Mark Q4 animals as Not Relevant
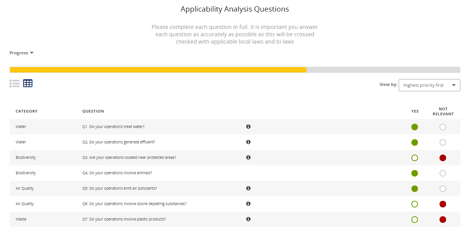Image resolution: width=470 pixels, height=229 pixels. pyautogui.click(x=443, y=173)
